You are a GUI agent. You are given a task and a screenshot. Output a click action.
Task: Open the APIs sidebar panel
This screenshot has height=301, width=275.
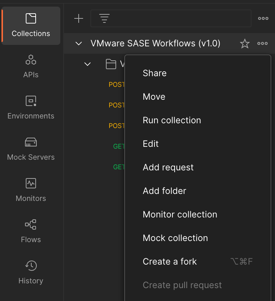pos(31,66)
